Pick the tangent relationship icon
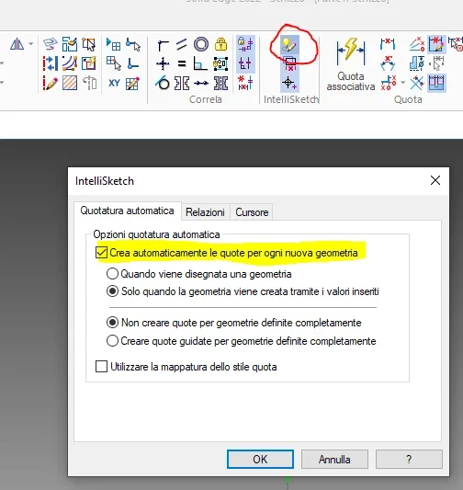This screenshot has width=463, height=490. click(163, 83)
